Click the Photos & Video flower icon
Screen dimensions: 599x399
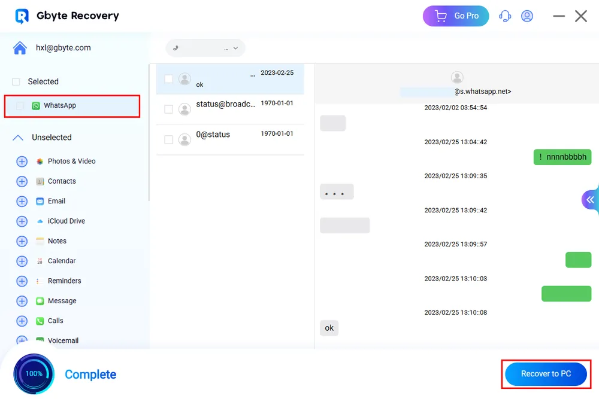click(40, 162)
